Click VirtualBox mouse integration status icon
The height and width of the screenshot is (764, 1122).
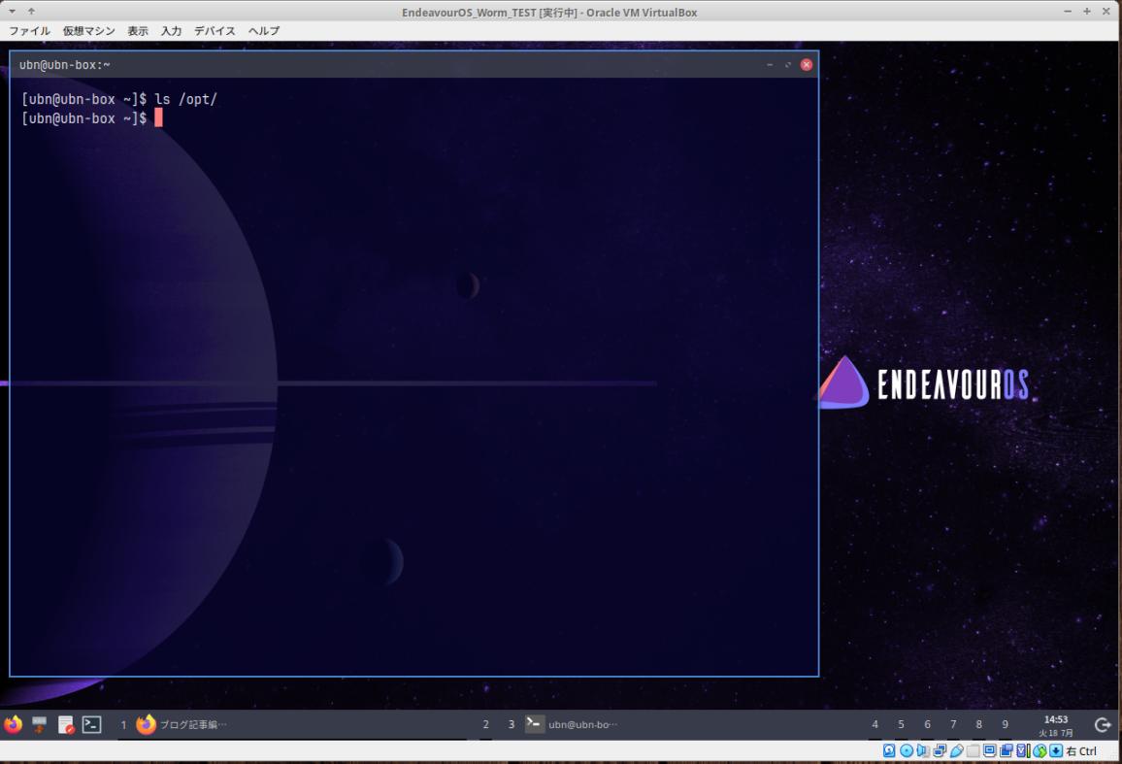(x=1039, y=750)
